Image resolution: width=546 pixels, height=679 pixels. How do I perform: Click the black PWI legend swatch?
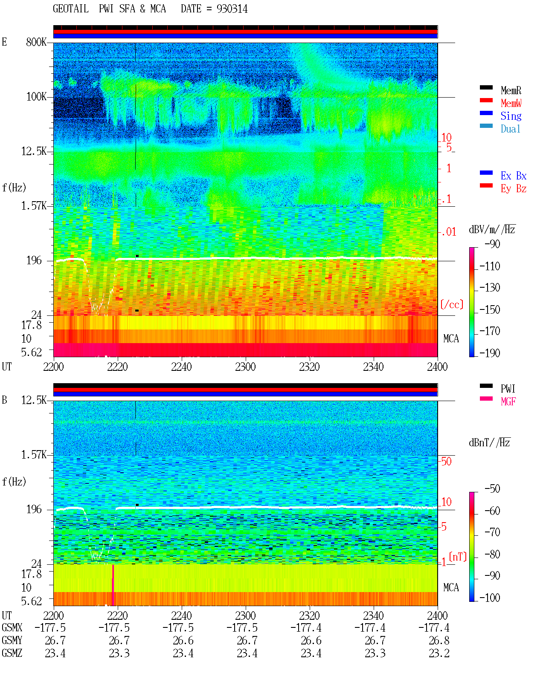click(x=486, y=386)
